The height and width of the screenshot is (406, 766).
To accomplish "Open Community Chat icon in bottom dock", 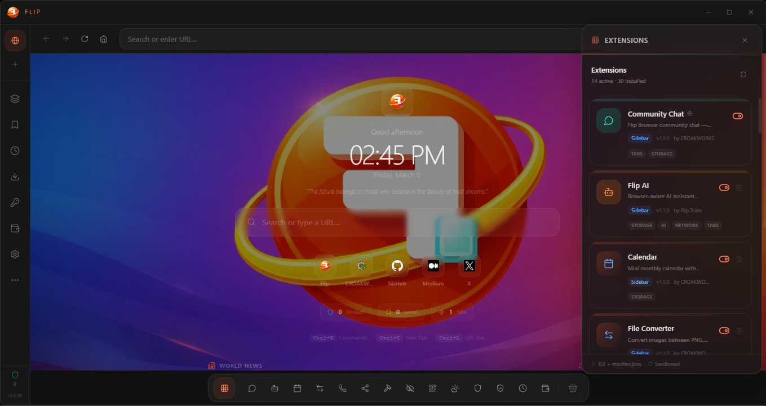I will (x=252, y=388).
